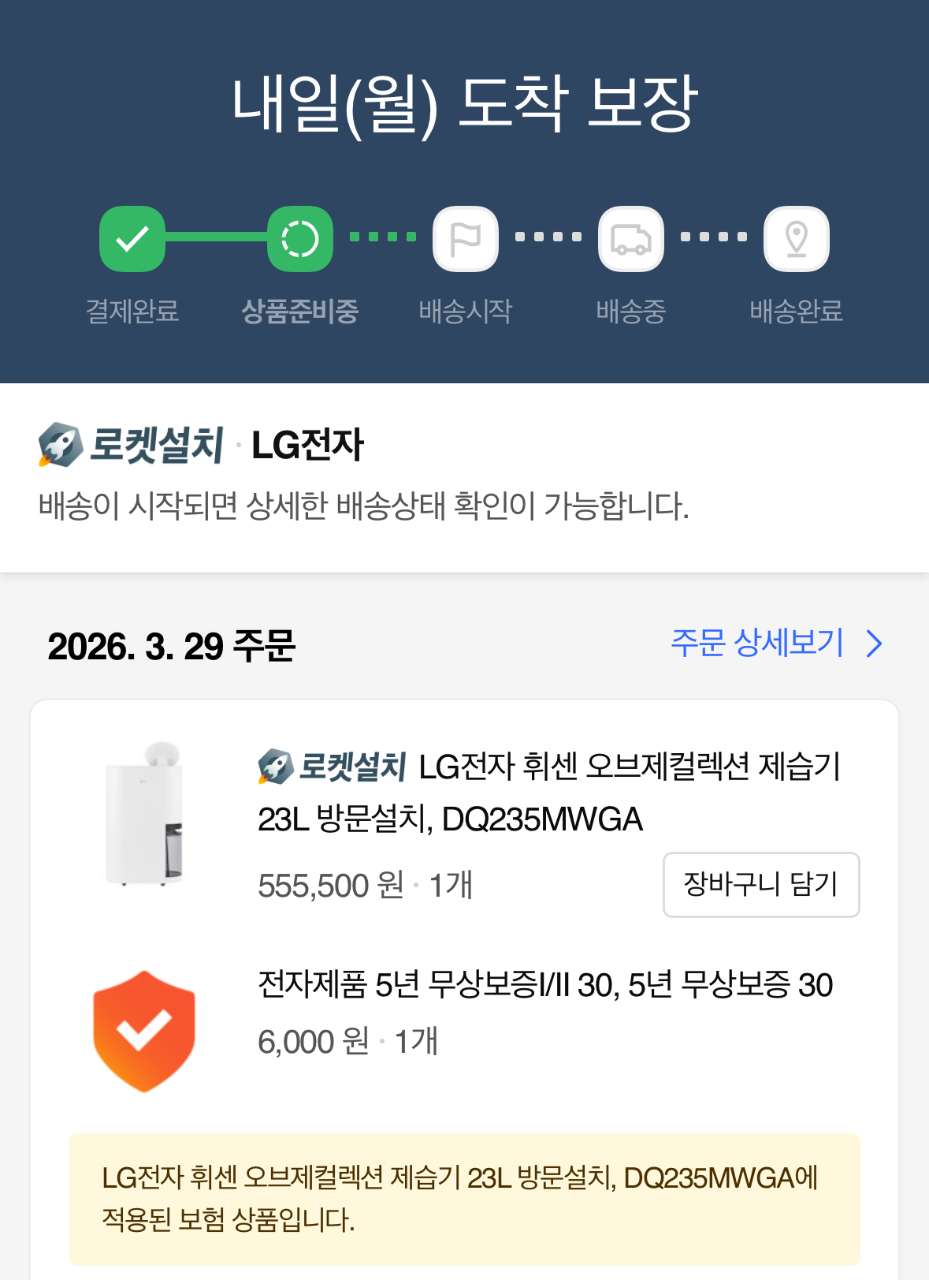
Task: Click the yellow insurance notice box
Action: click(464, 1199)
